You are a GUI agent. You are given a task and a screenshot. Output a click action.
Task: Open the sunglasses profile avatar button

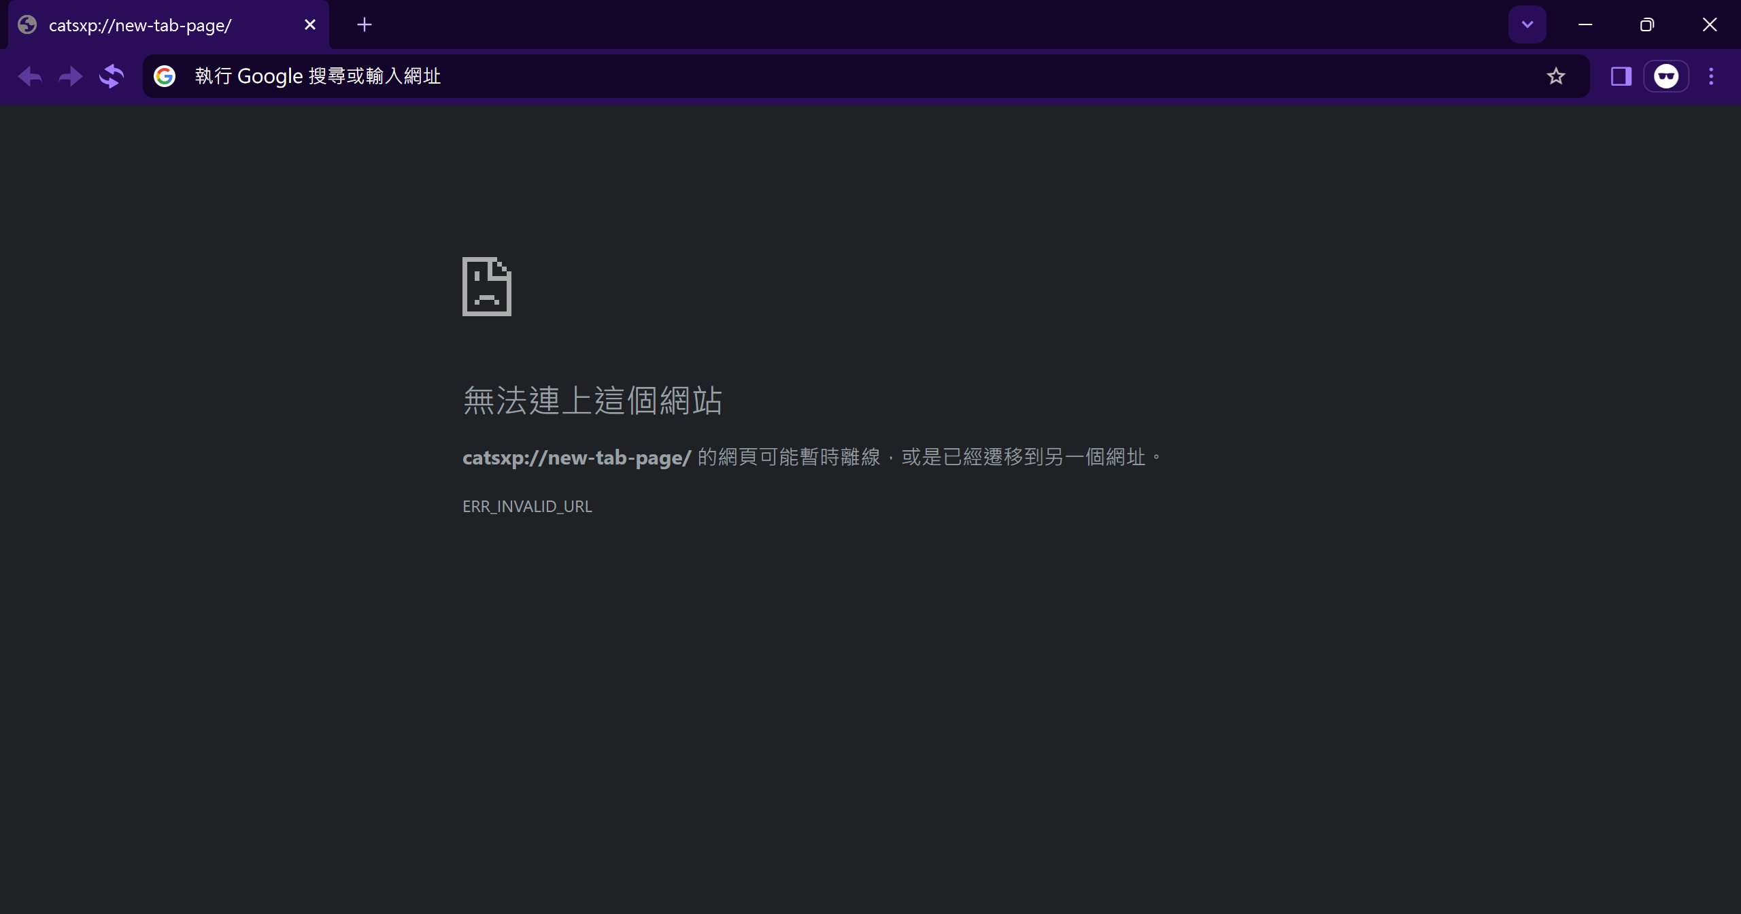pyautogui.click(x=1666, y=76)
